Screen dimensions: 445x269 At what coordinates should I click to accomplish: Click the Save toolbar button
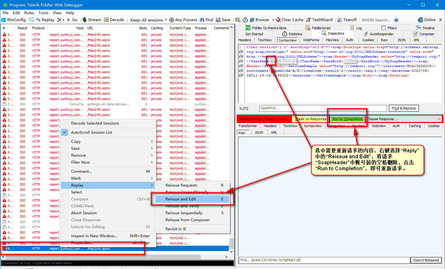(x=223, y=20)
